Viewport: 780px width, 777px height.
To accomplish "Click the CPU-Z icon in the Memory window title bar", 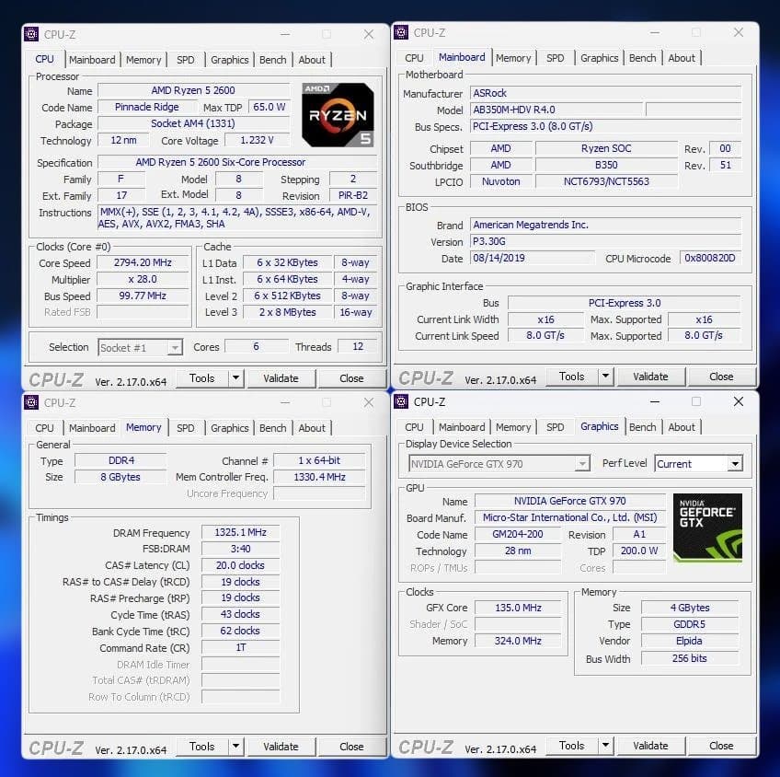I will tap(29, 403).
